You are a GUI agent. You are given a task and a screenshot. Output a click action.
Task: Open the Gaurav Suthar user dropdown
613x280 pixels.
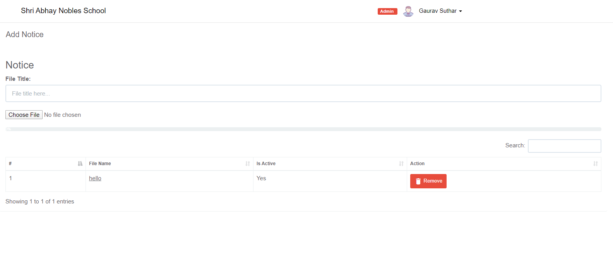[440, 11]
